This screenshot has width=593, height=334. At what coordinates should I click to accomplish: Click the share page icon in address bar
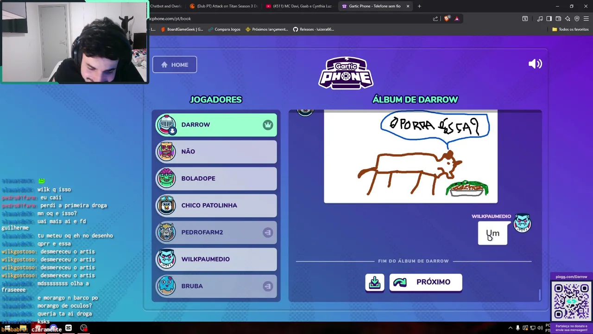435,19
